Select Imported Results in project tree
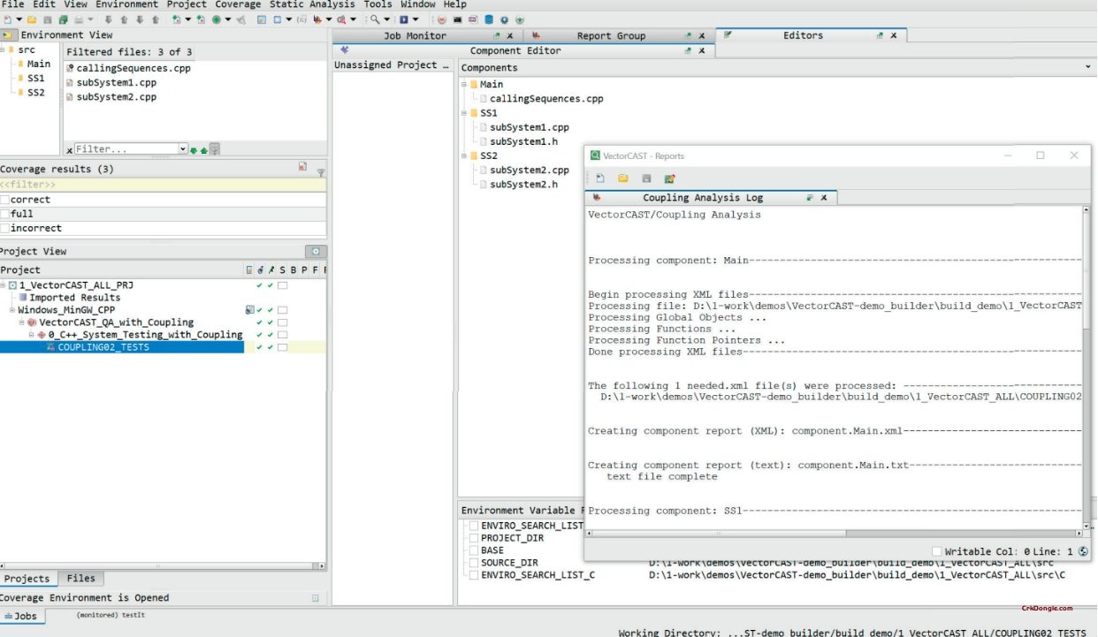Screen dimensions: 1098x637 pos(74,298)
